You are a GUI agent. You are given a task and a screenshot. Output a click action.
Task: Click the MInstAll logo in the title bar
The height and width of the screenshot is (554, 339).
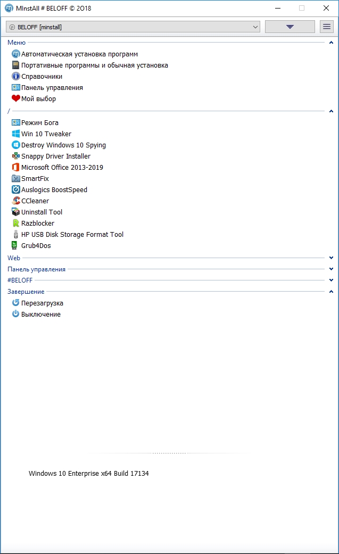9,8
